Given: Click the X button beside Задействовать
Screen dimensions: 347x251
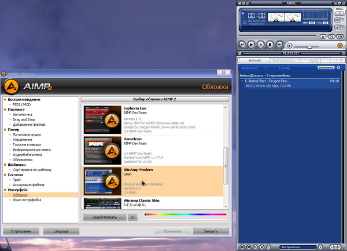Looking at the screenshot, I should pos(132,217).
